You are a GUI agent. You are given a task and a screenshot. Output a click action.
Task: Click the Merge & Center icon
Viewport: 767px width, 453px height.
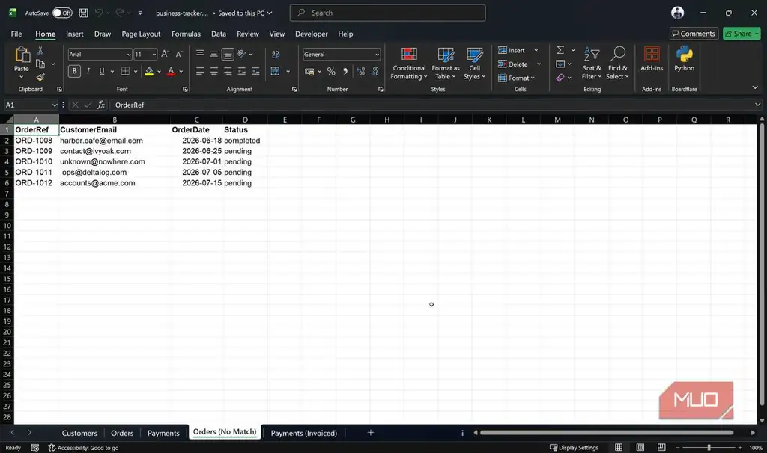(276, 71)
